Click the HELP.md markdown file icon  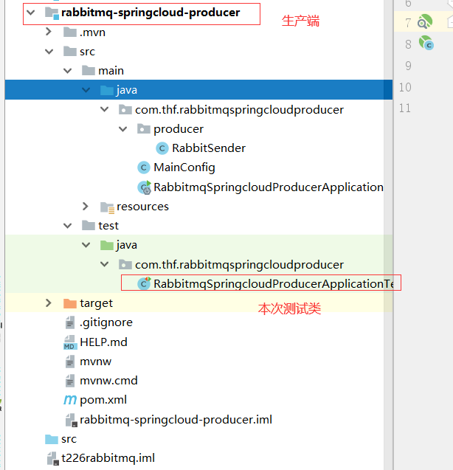point(70,342)
